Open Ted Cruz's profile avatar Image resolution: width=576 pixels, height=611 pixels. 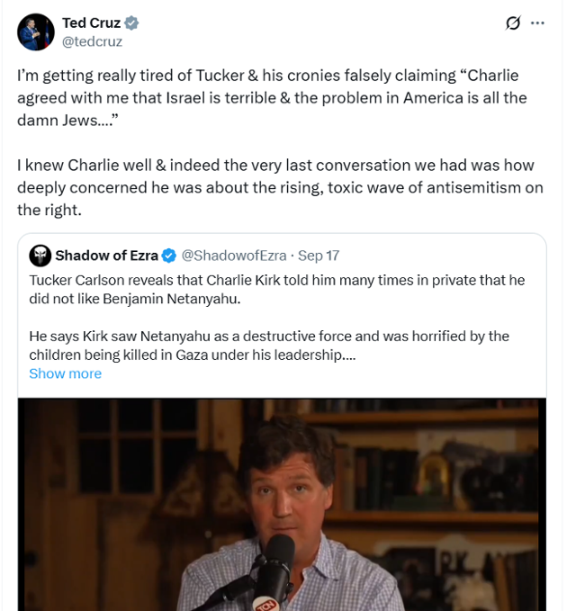[x=35, y=31]
